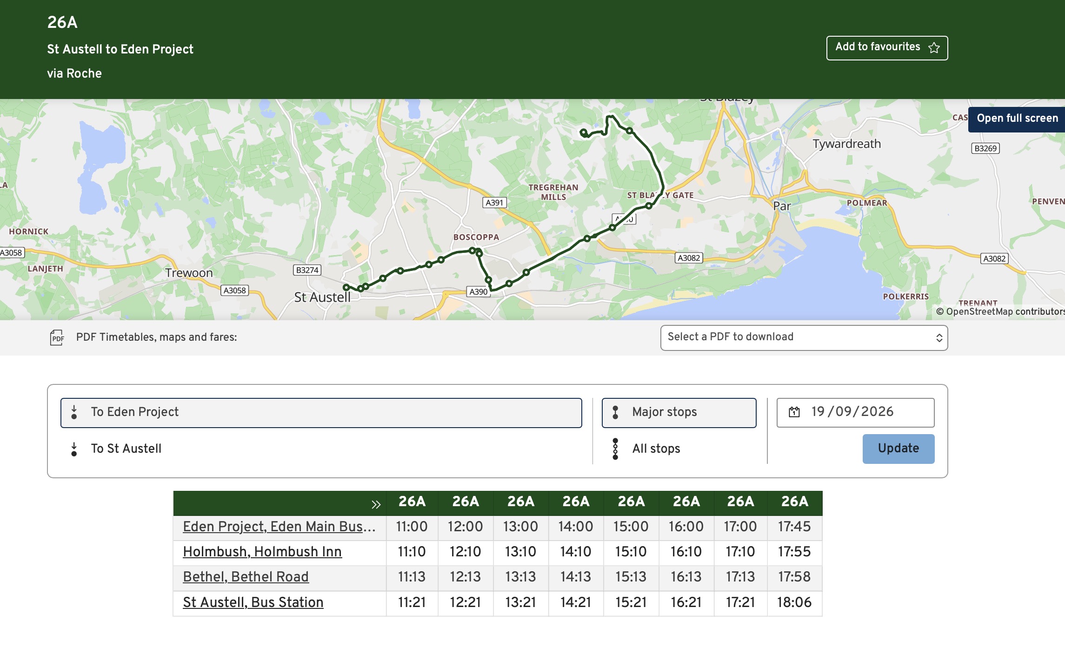Viewport: 1065px width, 647px height.
Task: Click the Major stops dots icon
Action: (x=615, y=412)
